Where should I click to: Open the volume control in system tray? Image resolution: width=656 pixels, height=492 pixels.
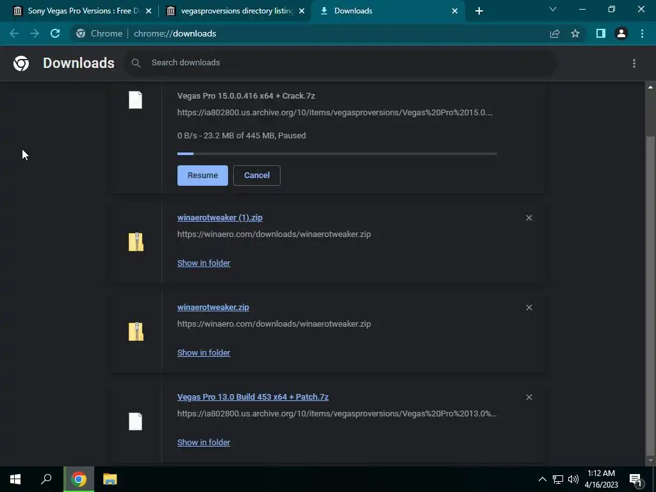[573, 479]
